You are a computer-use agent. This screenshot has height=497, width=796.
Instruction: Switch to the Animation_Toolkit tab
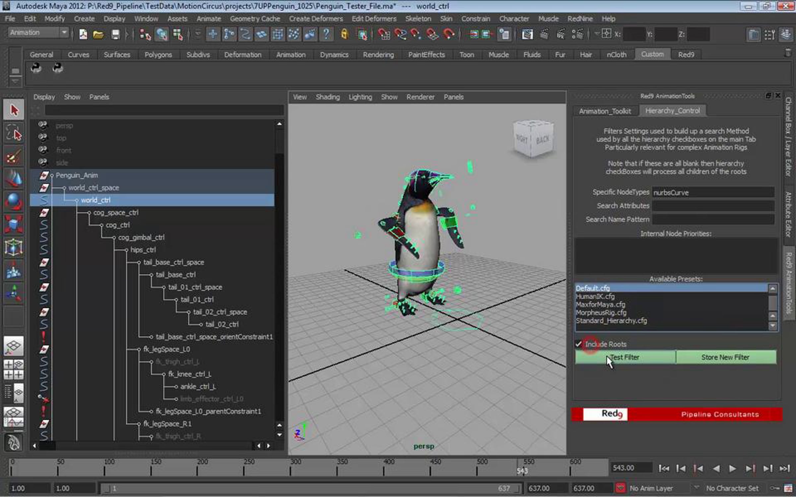tap(605, 111)
